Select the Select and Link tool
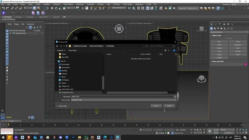This screenshot has height=140, width=249. 12,8
